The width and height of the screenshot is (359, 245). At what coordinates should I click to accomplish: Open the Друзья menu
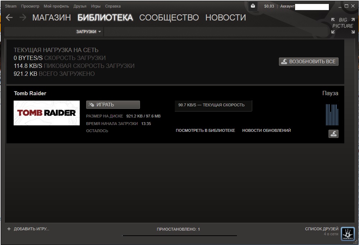pyautogui.click(x=80, y=6)
